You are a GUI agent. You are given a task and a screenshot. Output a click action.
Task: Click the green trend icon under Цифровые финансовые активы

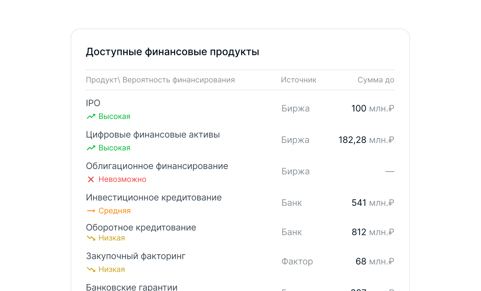tap(91, 147)
